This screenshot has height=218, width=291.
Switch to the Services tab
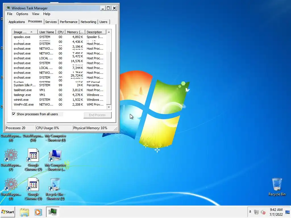click(x=51, y=22)
